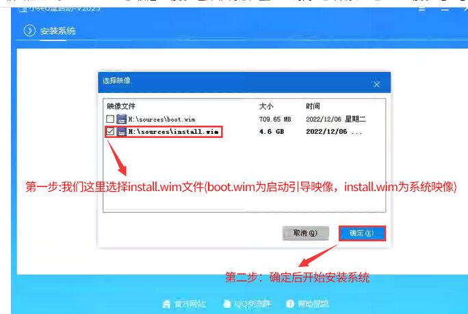Click the 4.6 GB size cell

(272, 132)
